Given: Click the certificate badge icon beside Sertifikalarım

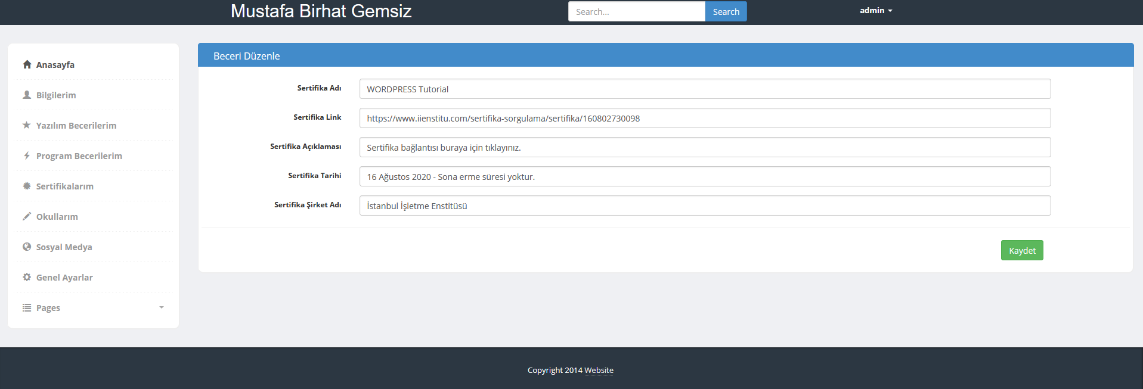Looking at the screenshot, I should [27, 186].
